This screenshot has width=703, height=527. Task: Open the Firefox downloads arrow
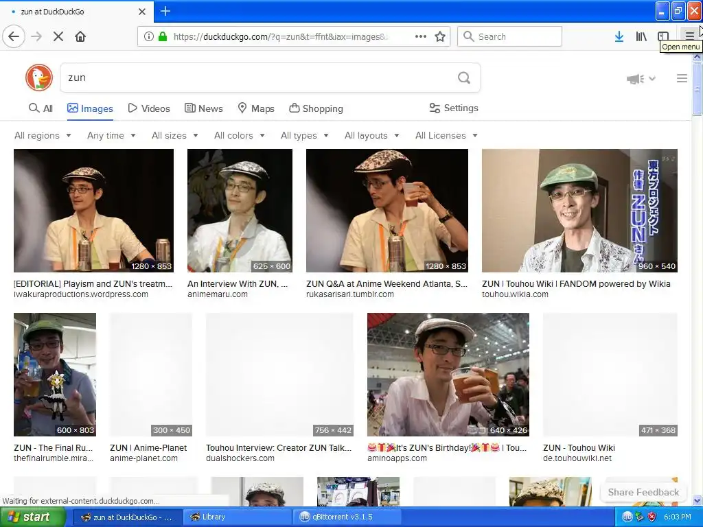coord(619,36)
